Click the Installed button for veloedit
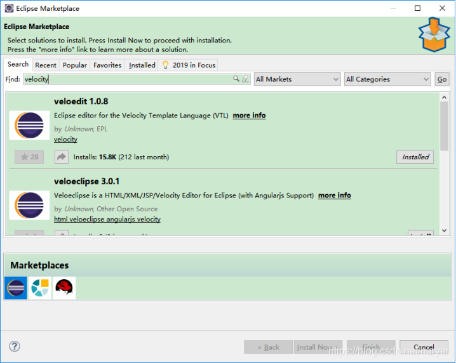 click(415, 157)
